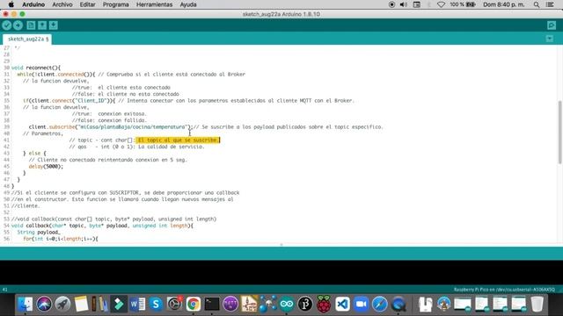Open the Editar menu
This screenshot has height=316, width=563.
point(87,4)
